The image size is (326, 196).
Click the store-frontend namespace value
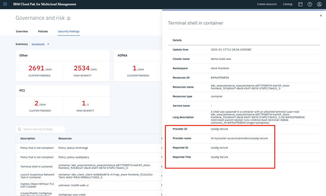pyautogui.click(x=220, y=68)
